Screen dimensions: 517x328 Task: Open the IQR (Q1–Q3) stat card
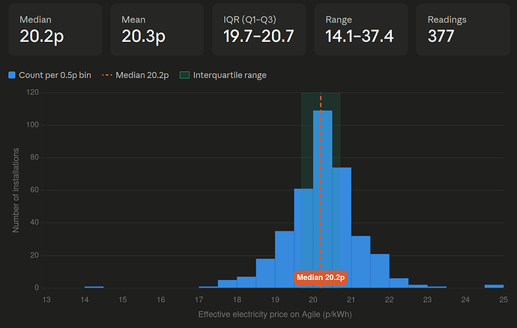[x=259, y=30]
